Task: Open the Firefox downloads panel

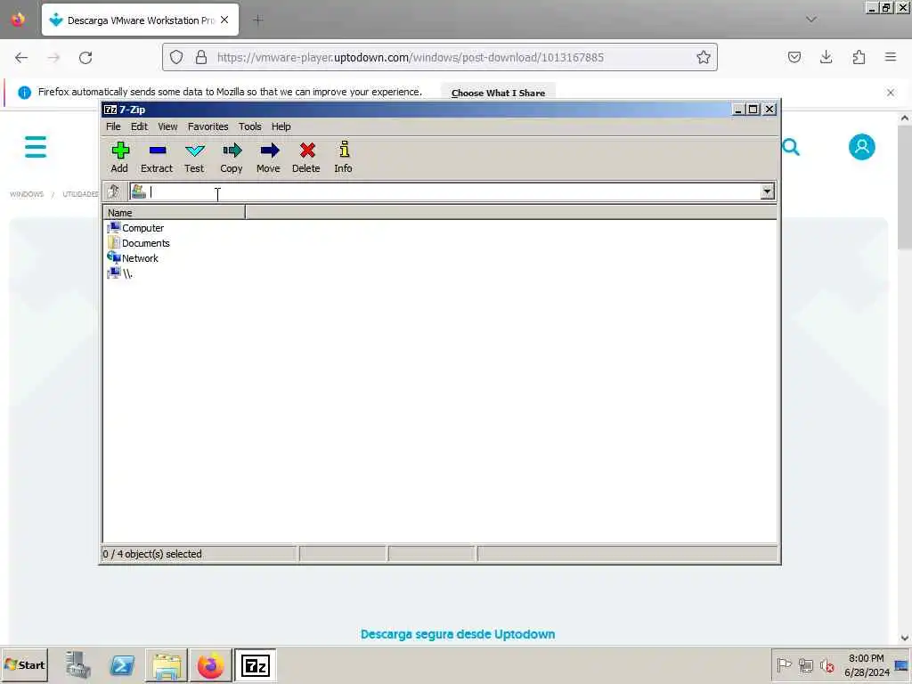Action: point(826,57)
